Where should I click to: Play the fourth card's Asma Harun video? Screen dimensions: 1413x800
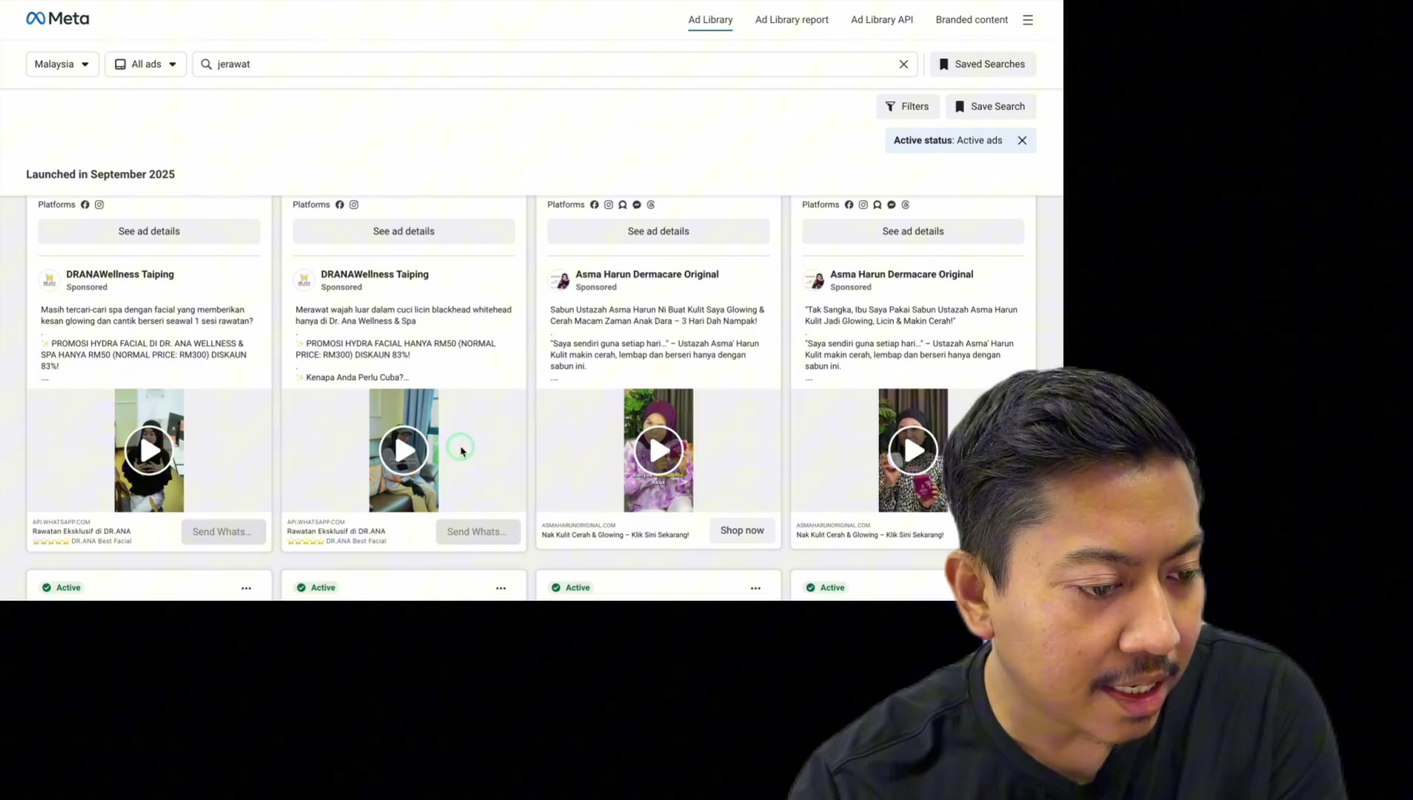912,450
